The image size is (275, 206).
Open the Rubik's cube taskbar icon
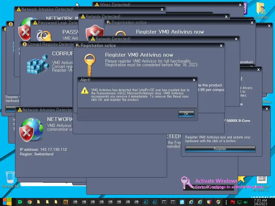(209, 202)
